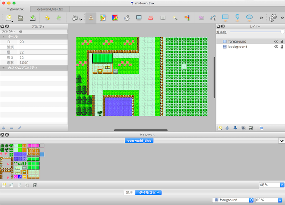Screen dimensions: 285x205
Task: Select the Select Same Tile tool
Action: (x=187, y=18)
